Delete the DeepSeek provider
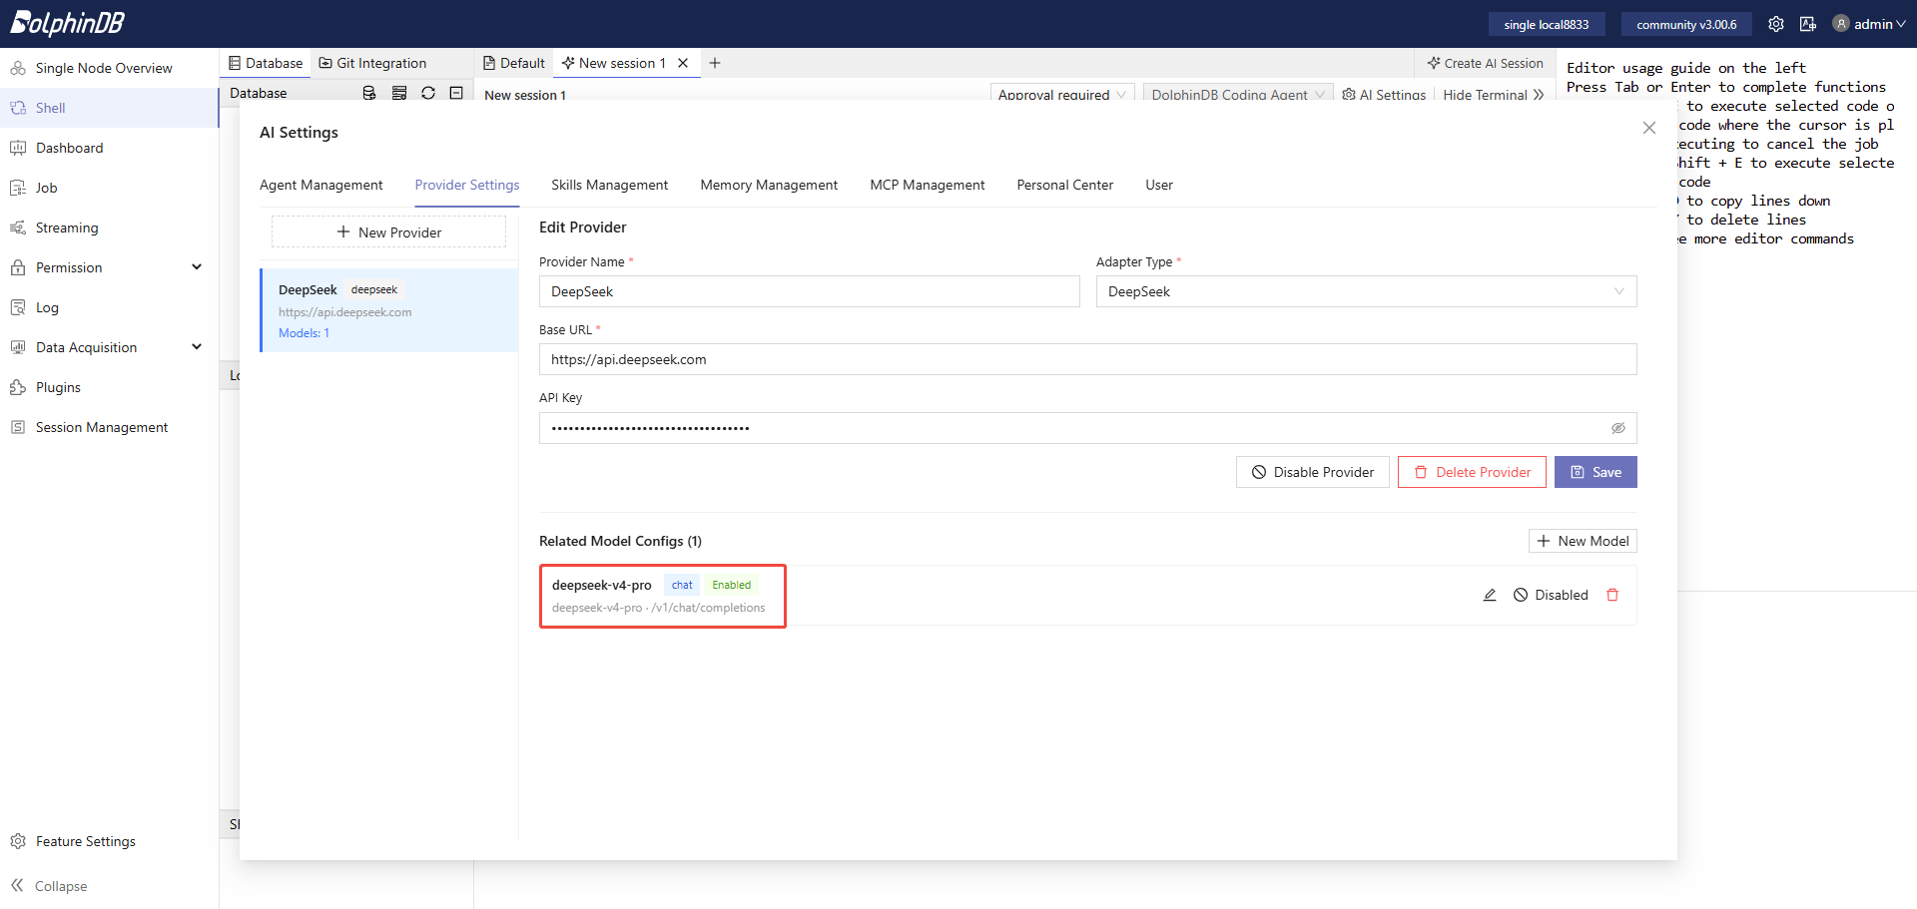Viewport: 1917px width, 909px height. pos(1472,472)
